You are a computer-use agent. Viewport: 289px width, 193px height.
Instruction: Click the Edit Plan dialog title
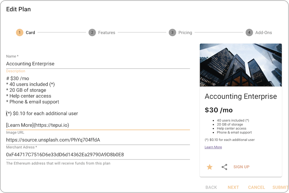coord(18,9)
